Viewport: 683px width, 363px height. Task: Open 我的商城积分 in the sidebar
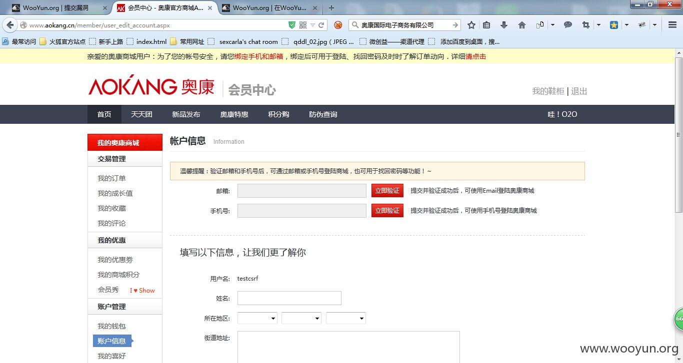118,275
